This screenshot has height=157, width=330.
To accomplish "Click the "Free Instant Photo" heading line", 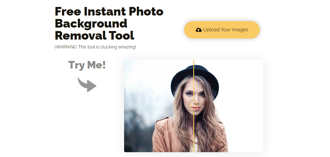I will [x=109, y=12].
